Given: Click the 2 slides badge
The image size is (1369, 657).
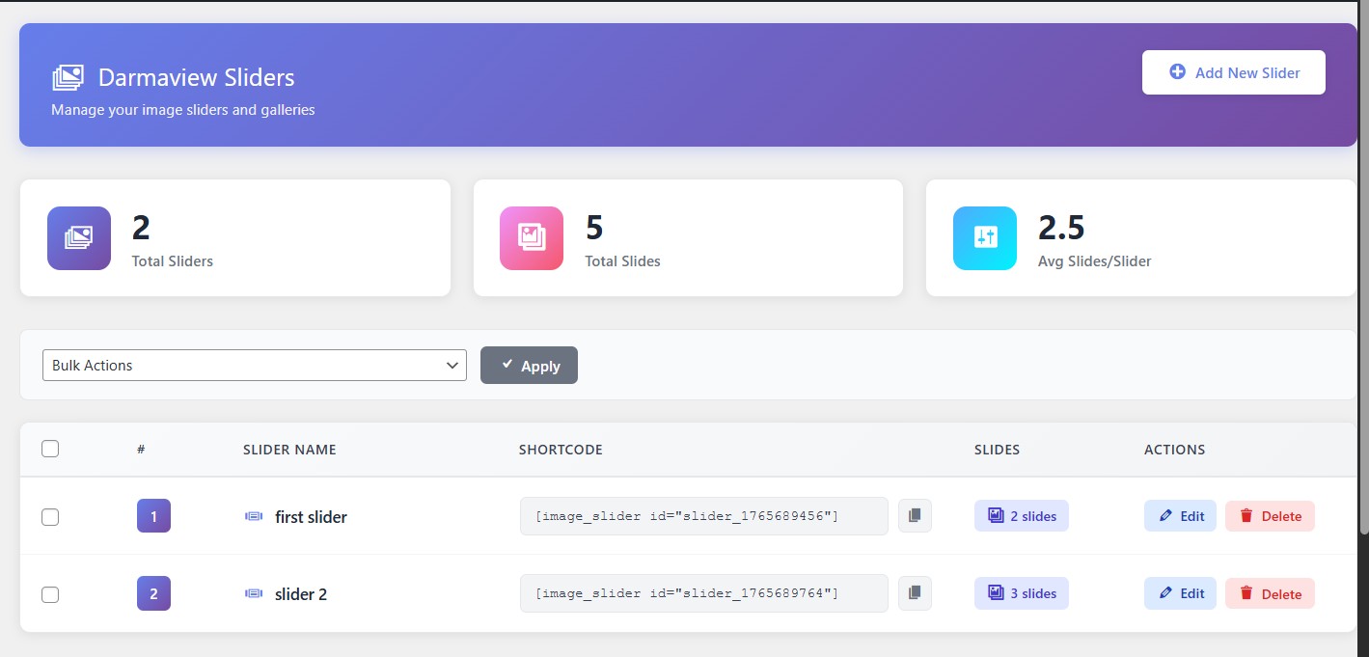Looking at the screenshot, I should click(1022, 516).
